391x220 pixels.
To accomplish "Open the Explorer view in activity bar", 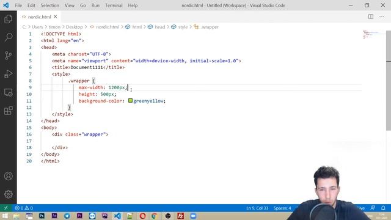I will pos(8,19).
